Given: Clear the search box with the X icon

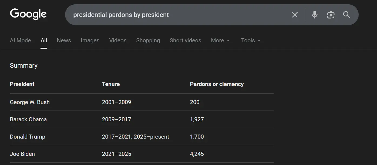Looking at the screenshot, I should point(295,15).
